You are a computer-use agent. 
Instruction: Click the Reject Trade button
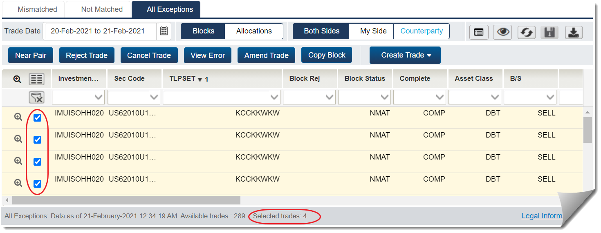[87, 55]
